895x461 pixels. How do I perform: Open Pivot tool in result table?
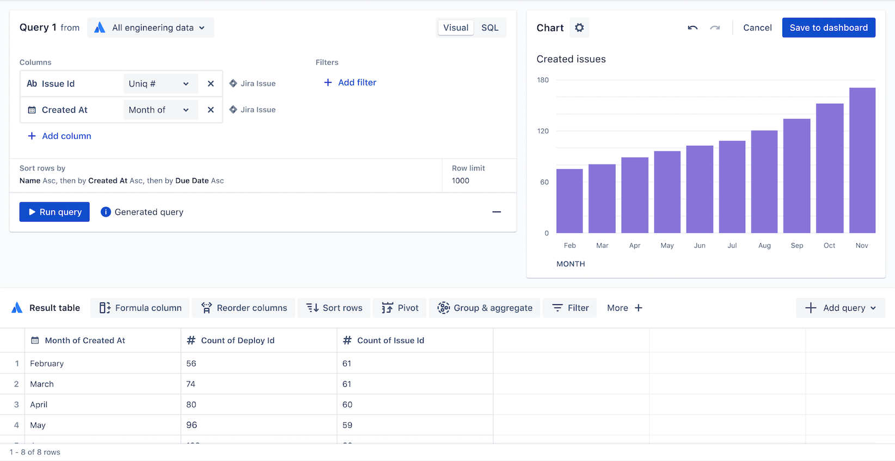400,308
